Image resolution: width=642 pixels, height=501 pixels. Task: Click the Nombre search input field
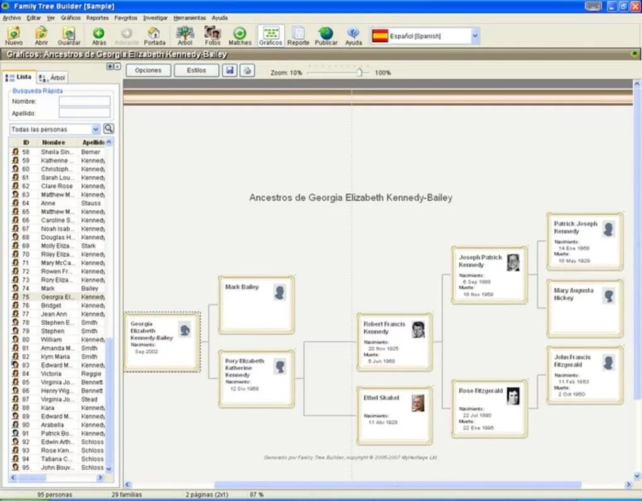click(85, 101)
